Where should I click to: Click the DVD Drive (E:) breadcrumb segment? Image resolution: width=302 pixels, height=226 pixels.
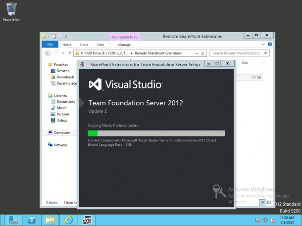[x=106, y=53]
